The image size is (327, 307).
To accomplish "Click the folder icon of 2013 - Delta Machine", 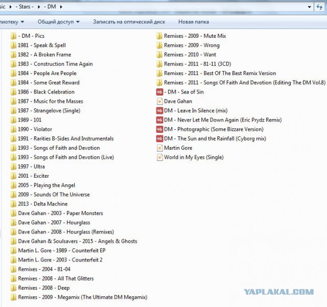I will (x=13, y=204).
